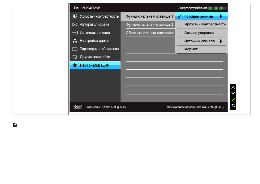Click the Энергопотребление label

point(193,8)
